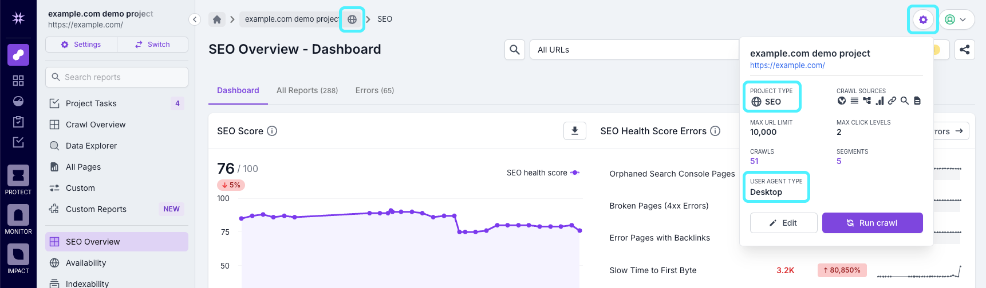Image resolution: width=986 pixels, height=288 pixels.
Task: Switch to Errors (65) tab
Action: (374, 90)
